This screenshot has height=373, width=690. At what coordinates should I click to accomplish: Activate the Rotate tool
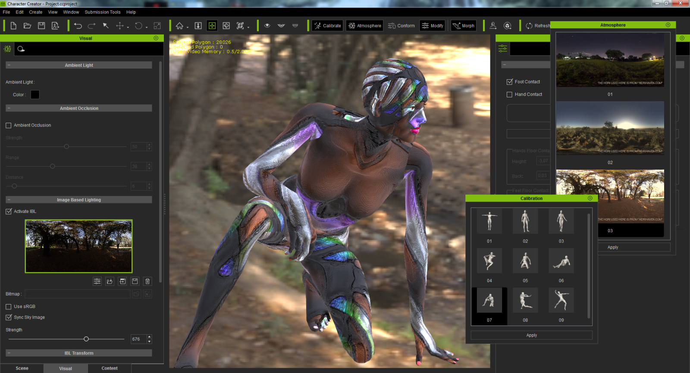click(x=138, y=26)
